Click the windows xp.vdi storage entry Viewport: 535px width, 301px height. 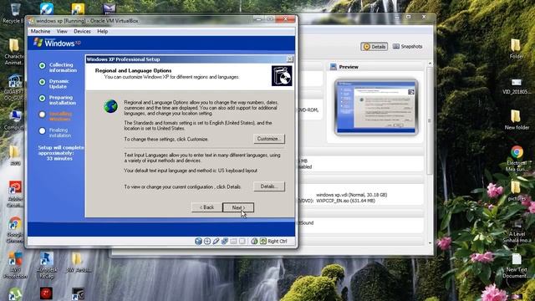pos(351,195)
